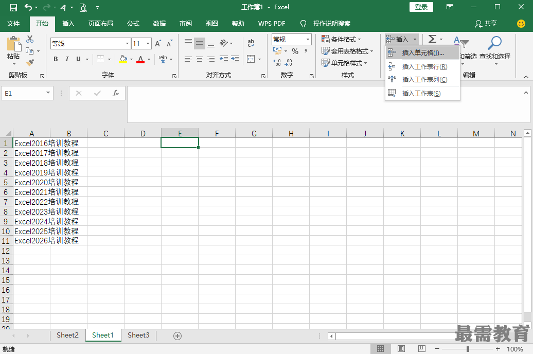The image size is (533, 354).
Task: Toggle Italic formatting
Action: (x=67, y=59)
